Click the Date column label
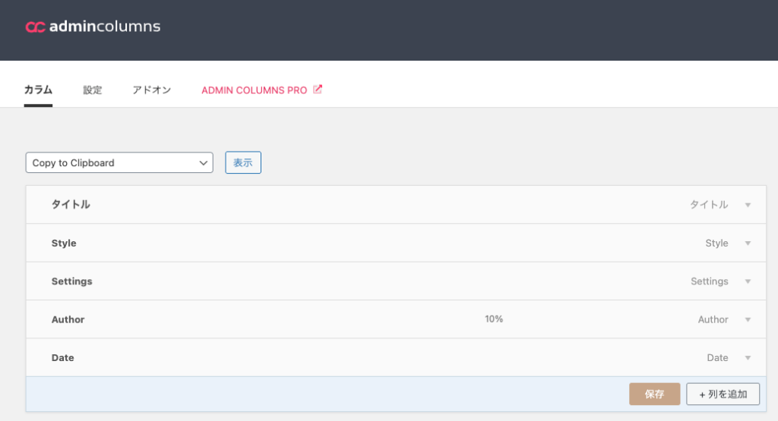Image resolution: width=778 pixels, height=421 pixels. [62, 358]
